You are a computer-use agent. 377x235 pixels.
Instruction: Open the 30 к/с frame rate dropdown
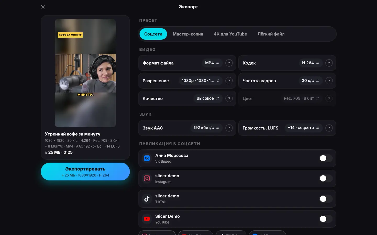[x=311, y=81]
